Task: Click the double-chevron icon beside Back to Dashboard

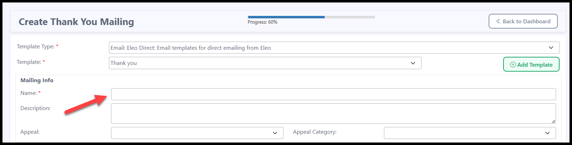Action: coord(498,21)
